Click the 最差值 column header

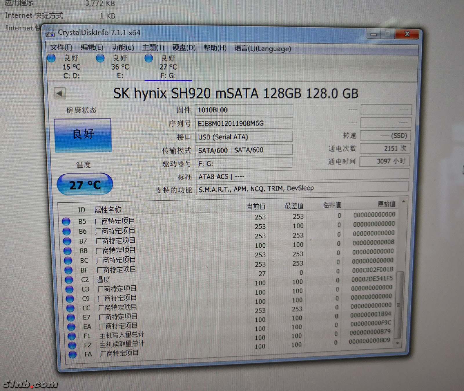click(294, 206)
